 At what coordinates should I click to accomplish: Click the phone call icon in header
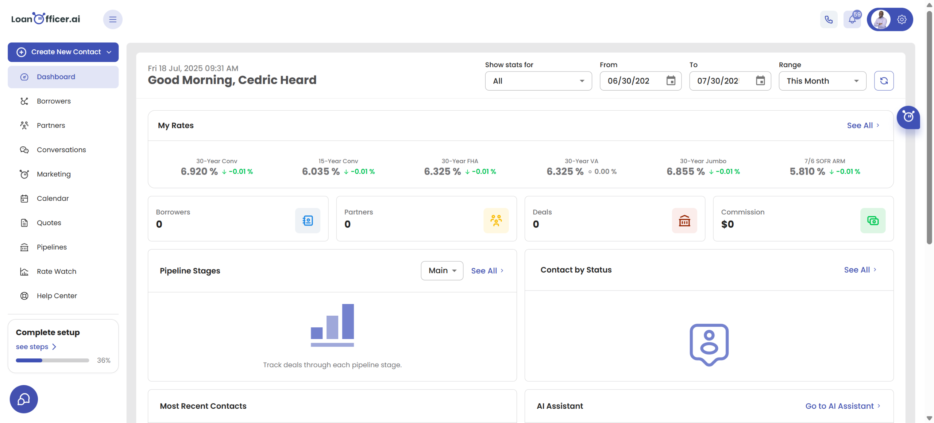(x=829, y=19)
